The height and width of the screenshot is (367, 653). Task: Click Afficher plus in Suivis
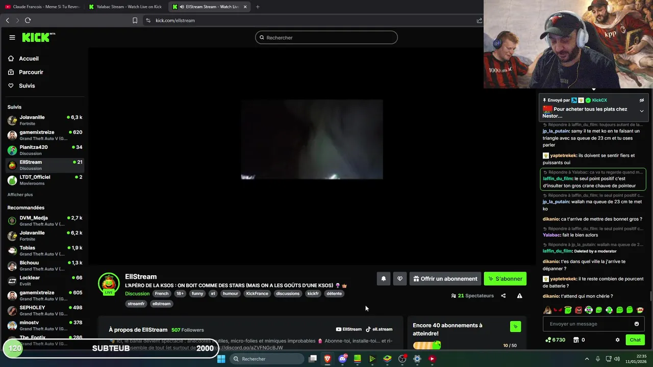(20, 195)
